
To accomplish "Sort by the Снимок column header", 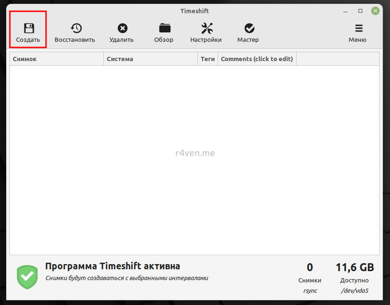I will (56, 59).
